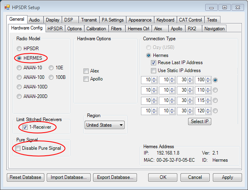Viewport: 248px width, 190px height.
Task: Click Reset Database button
Action: [26, 177]
